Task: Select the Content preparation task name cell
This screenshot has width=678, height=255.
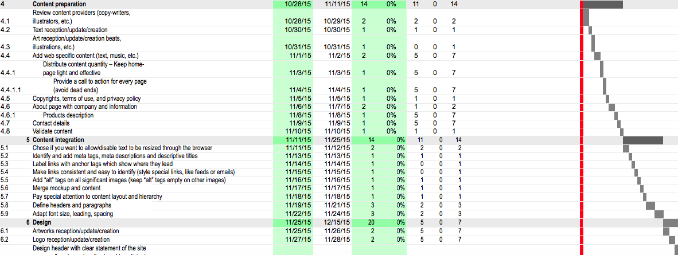Action: tap(59, 4)
